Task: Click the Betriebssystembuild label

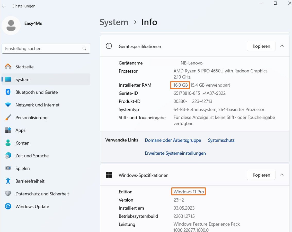Action: [x=138, y=216]
